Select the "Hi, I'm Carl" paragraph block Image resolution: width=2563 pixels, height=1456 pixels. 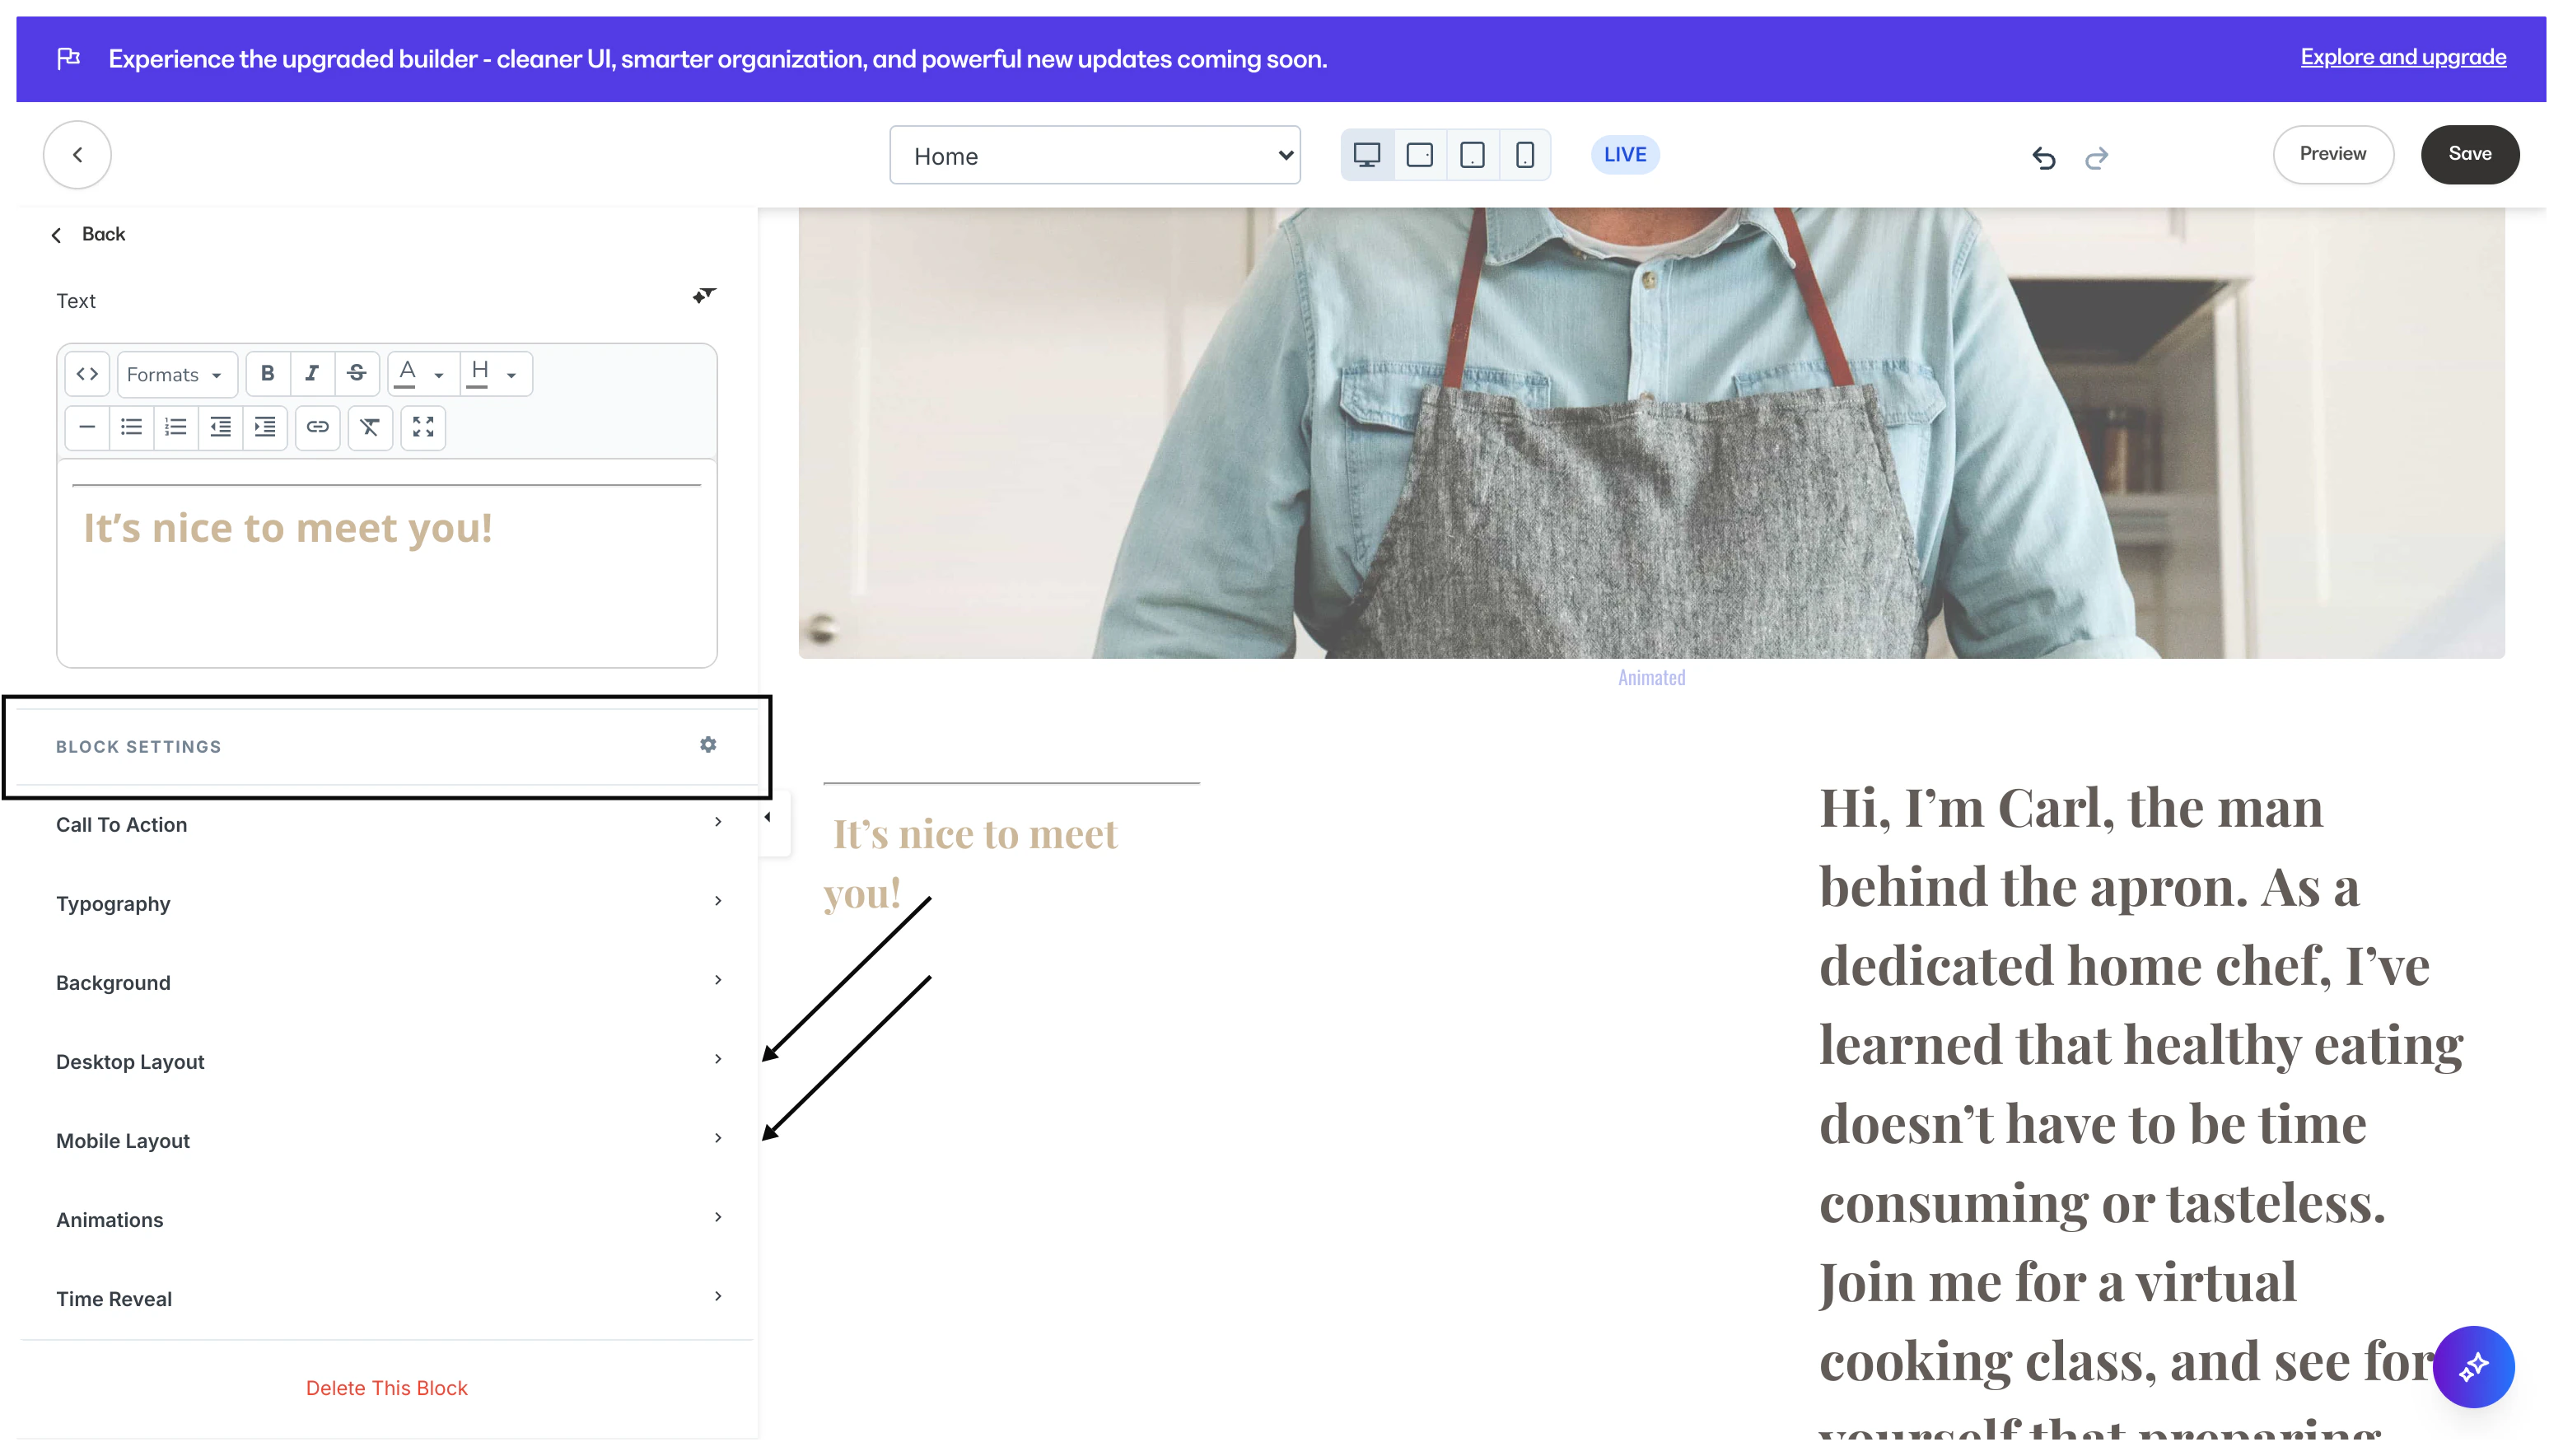pyautogui.click(x=2142, y=1110)
